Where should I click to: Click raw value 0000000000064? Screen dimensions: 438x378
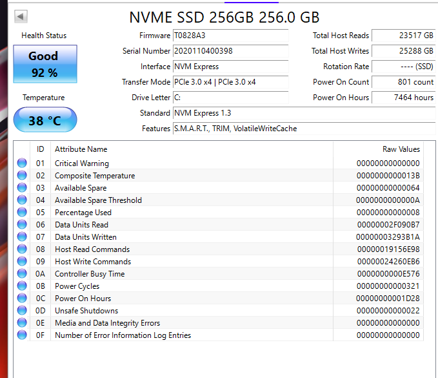388,188
